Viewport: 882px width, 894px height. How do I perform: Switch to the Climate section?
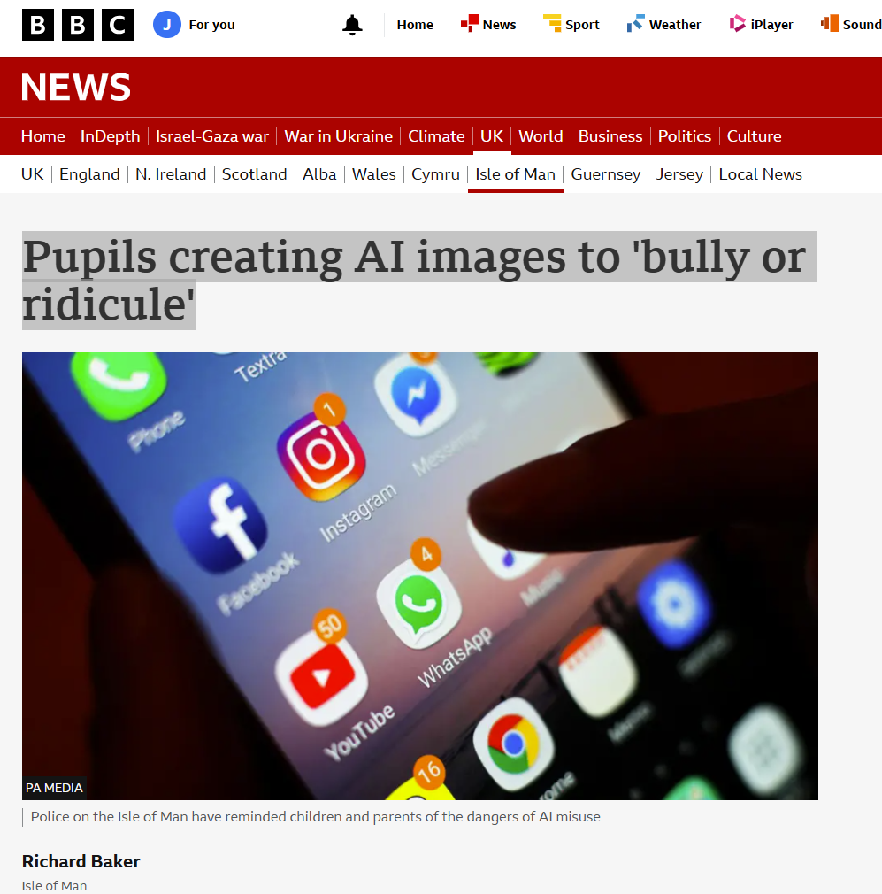pyautogui.click(x=436, y=136)
